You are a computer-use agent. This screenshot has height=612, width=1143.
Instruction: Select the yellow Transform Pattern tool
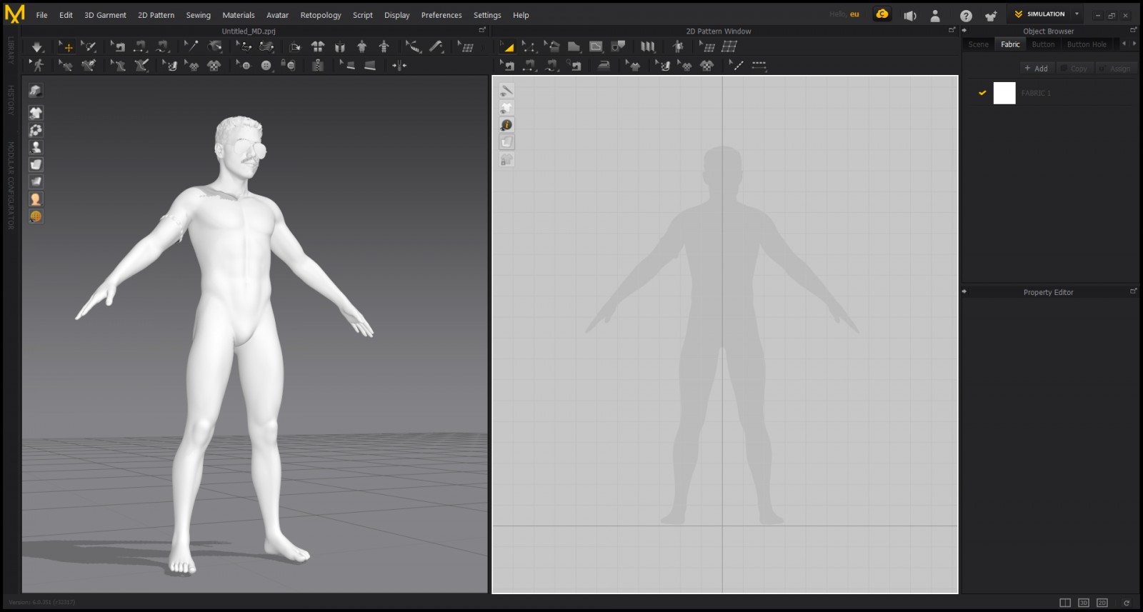(x=506, y=47)
